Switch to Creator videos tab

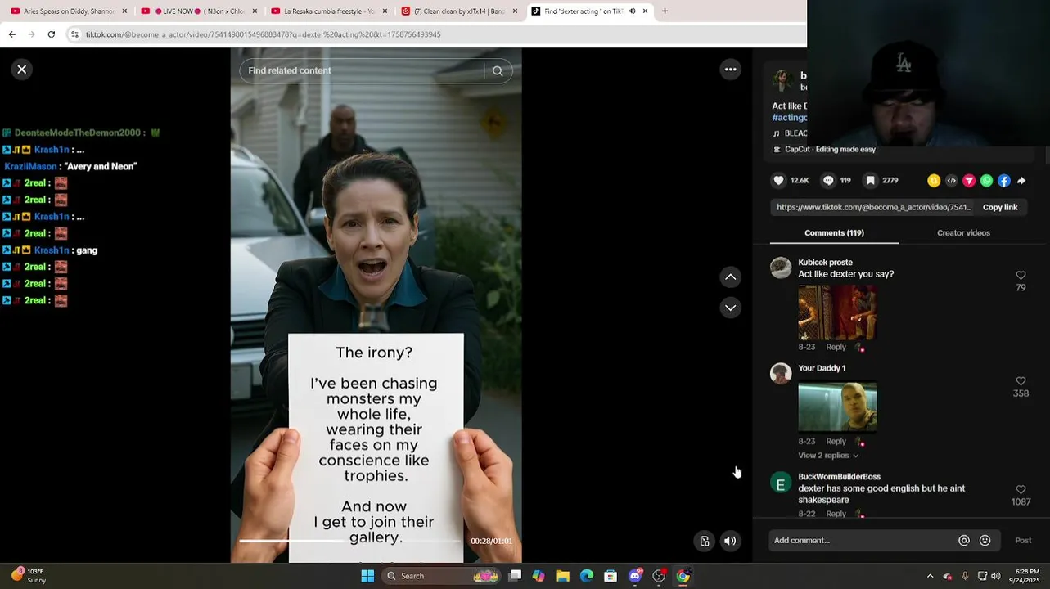pos(963,233)
